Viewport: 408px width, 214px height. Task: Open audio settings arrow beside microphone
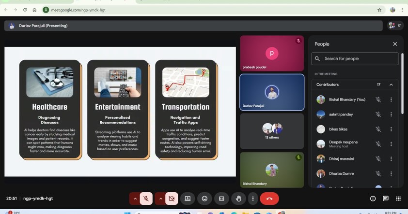click(135, 199)
